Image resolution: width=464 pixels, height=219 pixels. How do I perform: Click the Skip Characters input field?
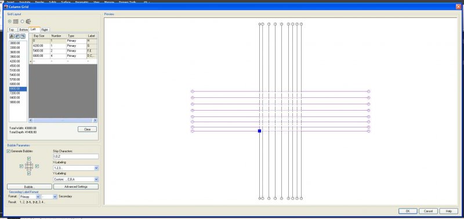point(76,156)
